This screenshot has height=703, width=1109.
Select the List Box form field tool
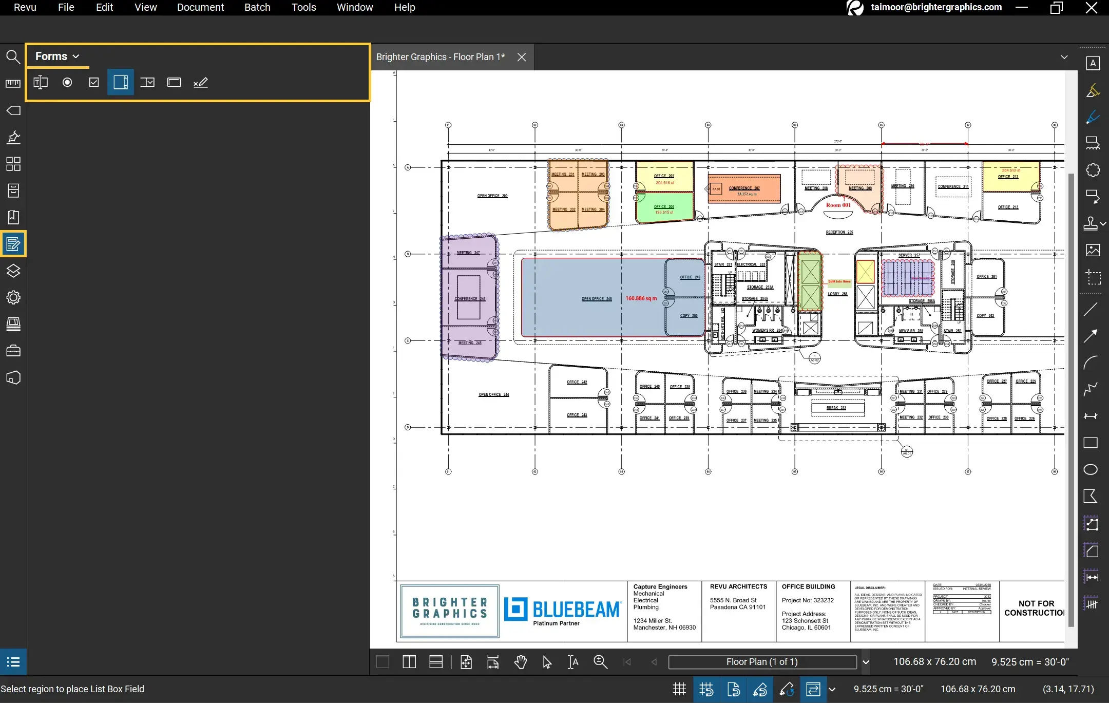pyautogui.click(x=121, y=82)
